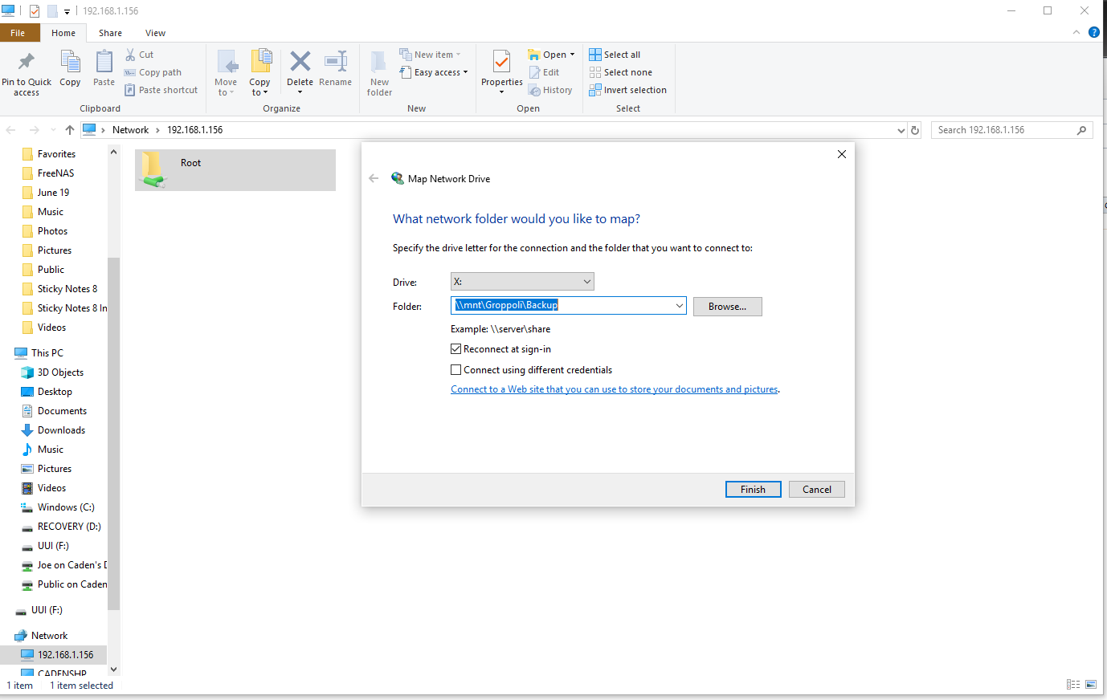Image resolution: width=1107 pixels, height=700 pixels.
Task: Select 192.168.1.156 under Network
Action: 65,655
